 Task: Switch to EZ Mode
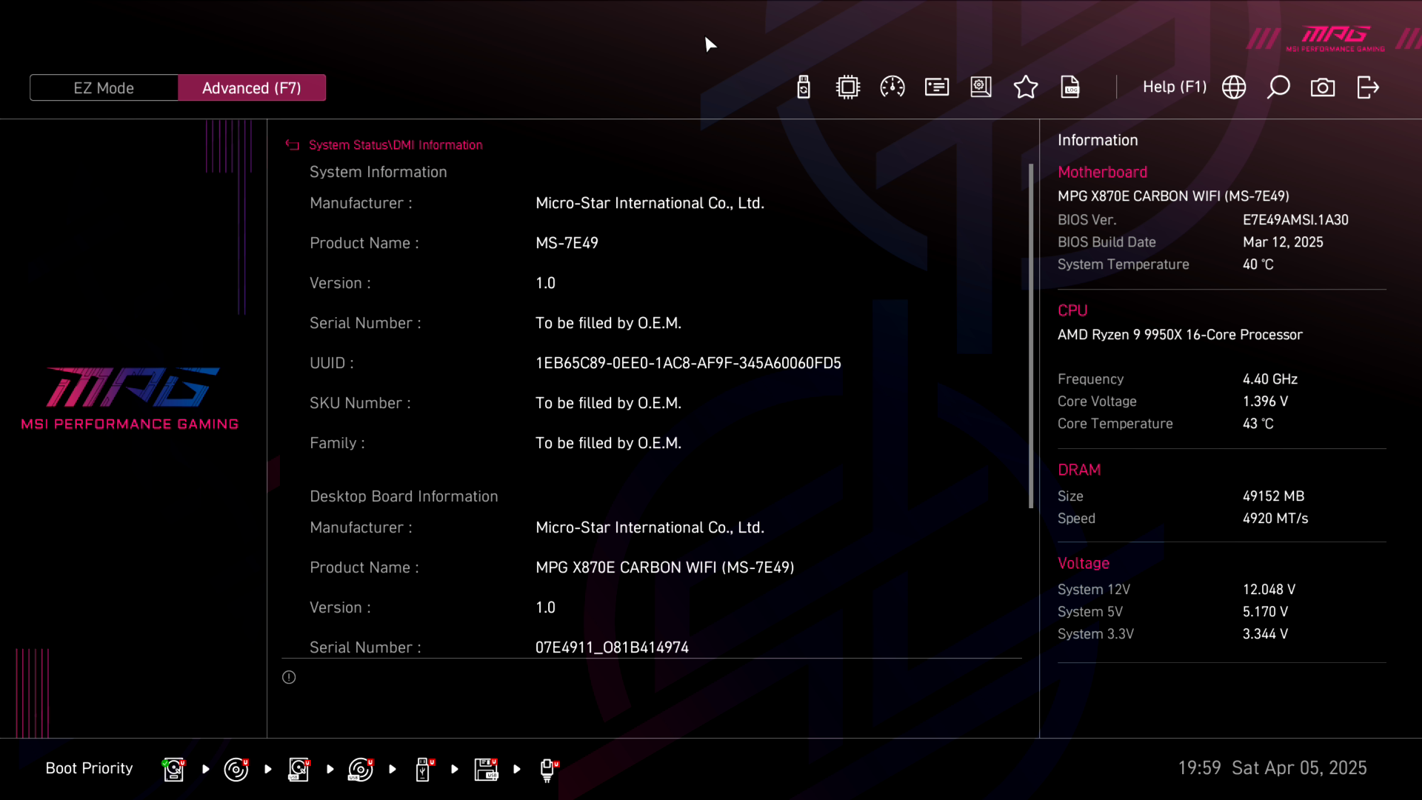[x=104, y=88]
